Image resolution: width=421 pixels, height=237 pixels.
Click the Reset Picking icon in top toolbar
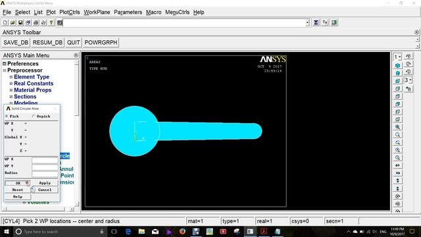(325, 22)
